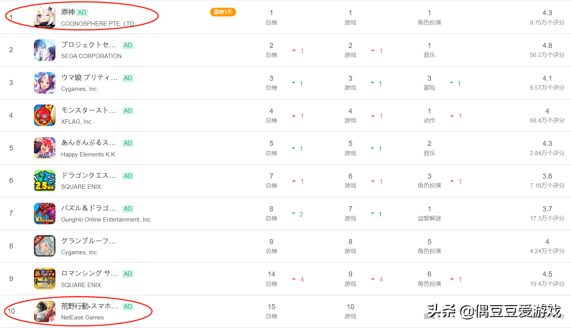Click the 56.2万个评分 rating count
Viewport: 571px width, 328px height.
click(x=547, y=55)
